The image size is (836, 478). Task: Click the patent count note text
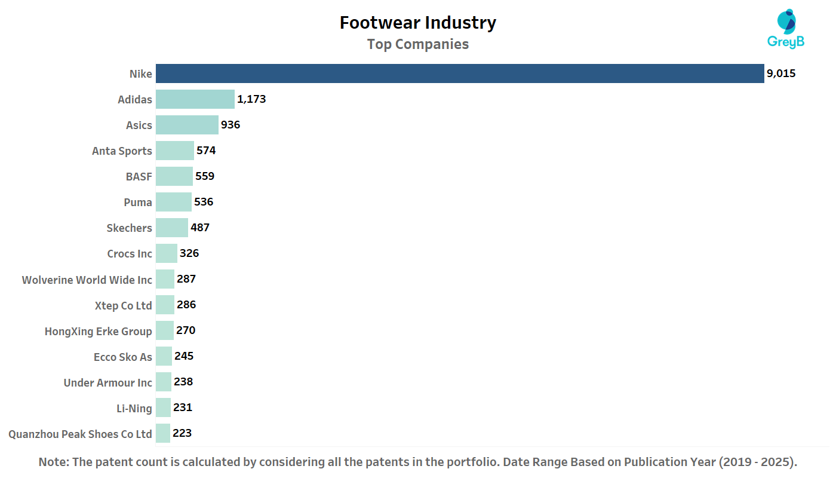[418, 462]
